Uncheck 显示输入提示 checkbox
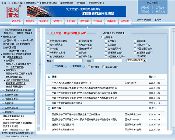The height and width of the screenshot is (140, 175). [103, 67]
